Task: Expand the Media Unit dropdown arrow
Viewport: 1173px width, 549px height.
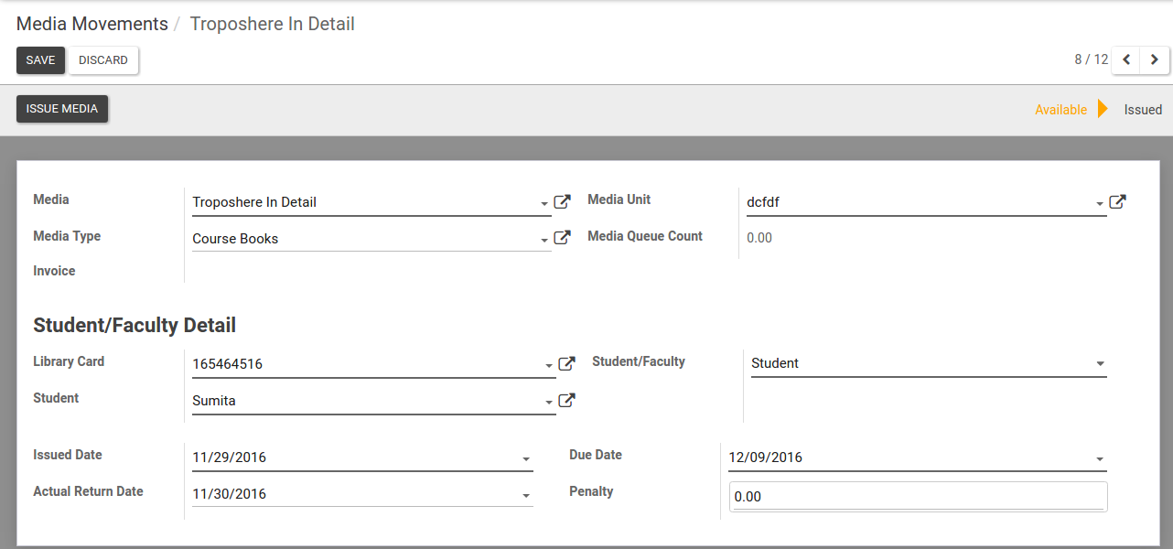Action: pos(1099,204)
